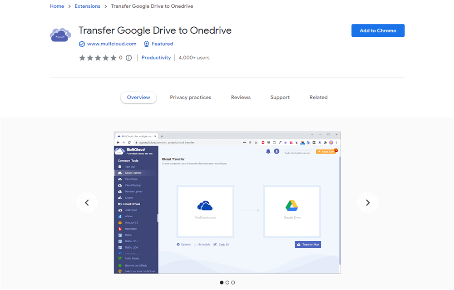
Task: Click the '4,000+ users' text
Action: click(194, 58)
